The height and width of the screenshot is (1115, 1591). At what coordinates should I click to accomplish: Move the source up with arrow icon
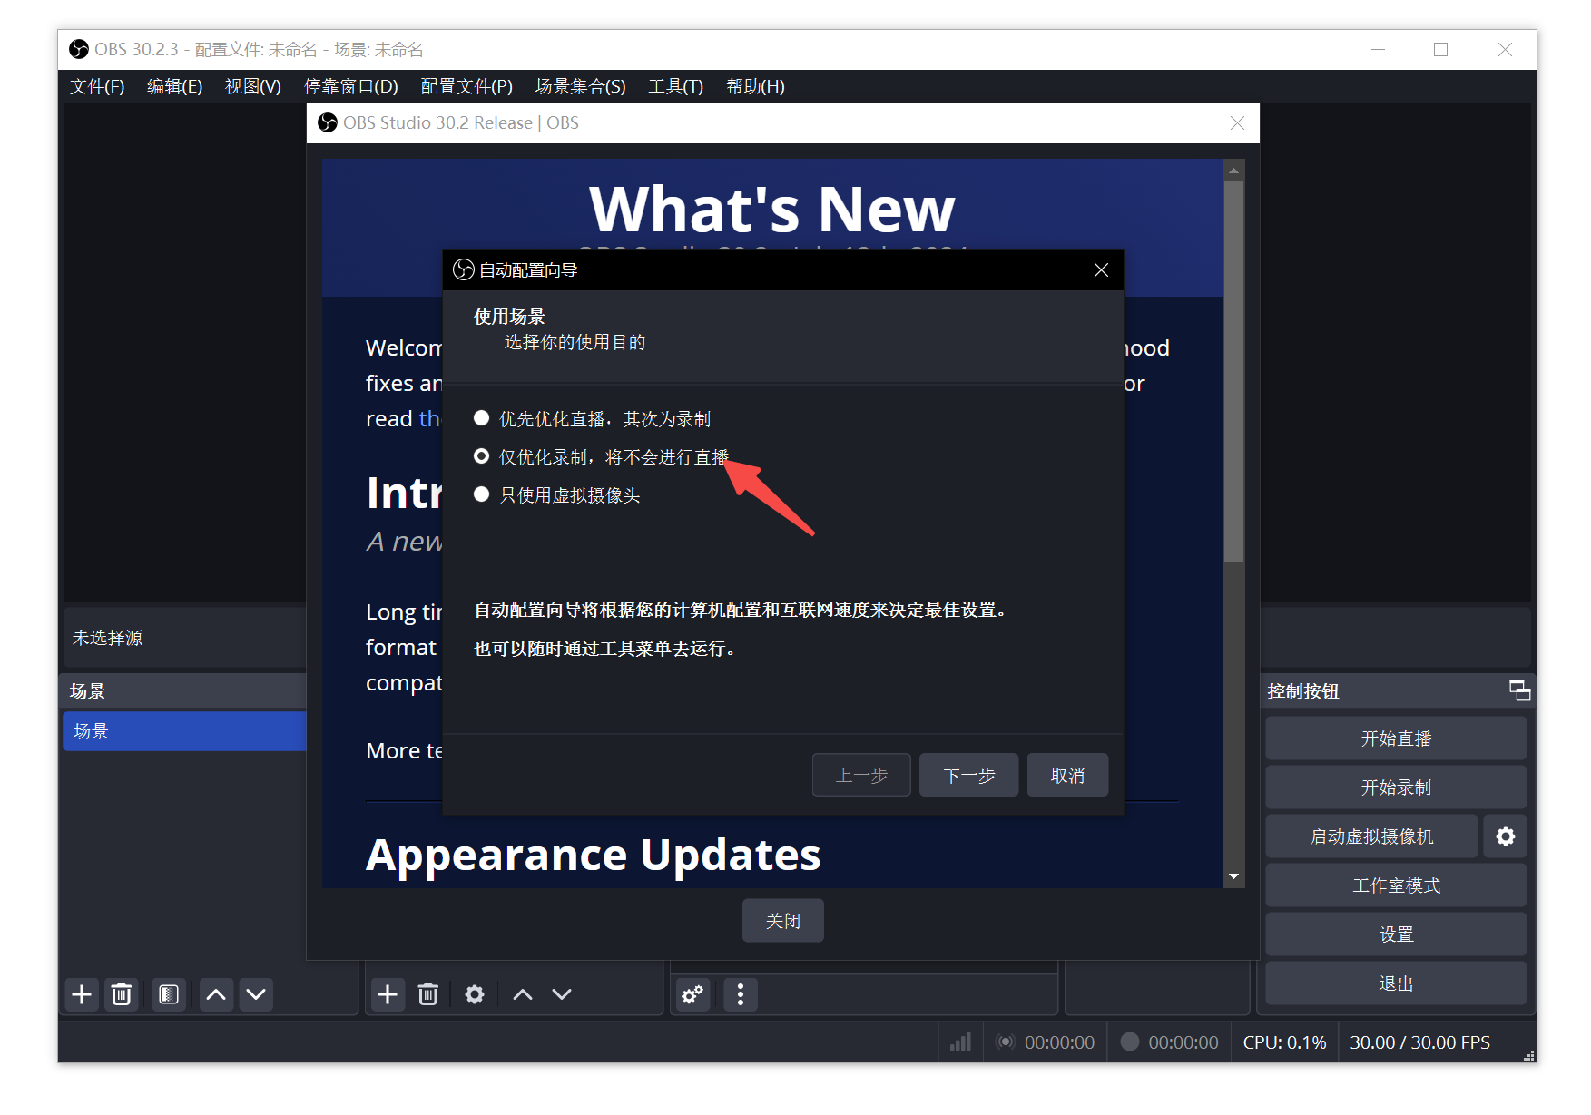(x=522, y=994)
